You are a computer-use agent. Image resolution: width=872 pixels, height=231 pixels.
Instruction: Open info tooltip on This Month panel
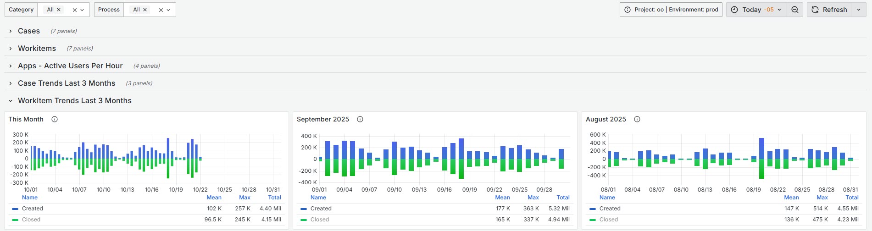tap(55, 119)
